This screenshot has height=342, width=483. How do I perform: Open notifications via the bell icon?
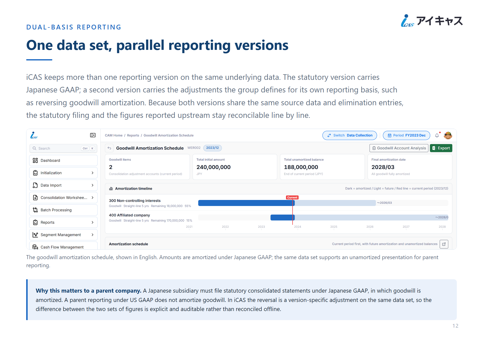437,135
